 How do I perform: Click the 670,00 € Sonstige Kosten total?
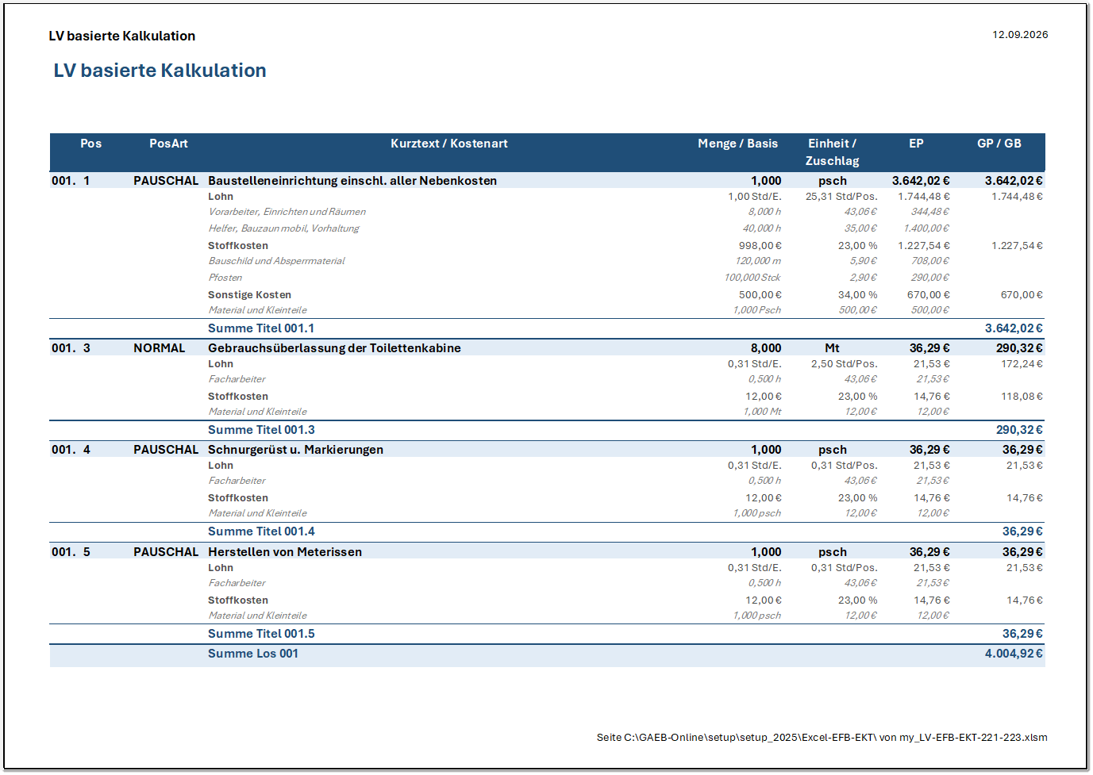(1022, 295)
